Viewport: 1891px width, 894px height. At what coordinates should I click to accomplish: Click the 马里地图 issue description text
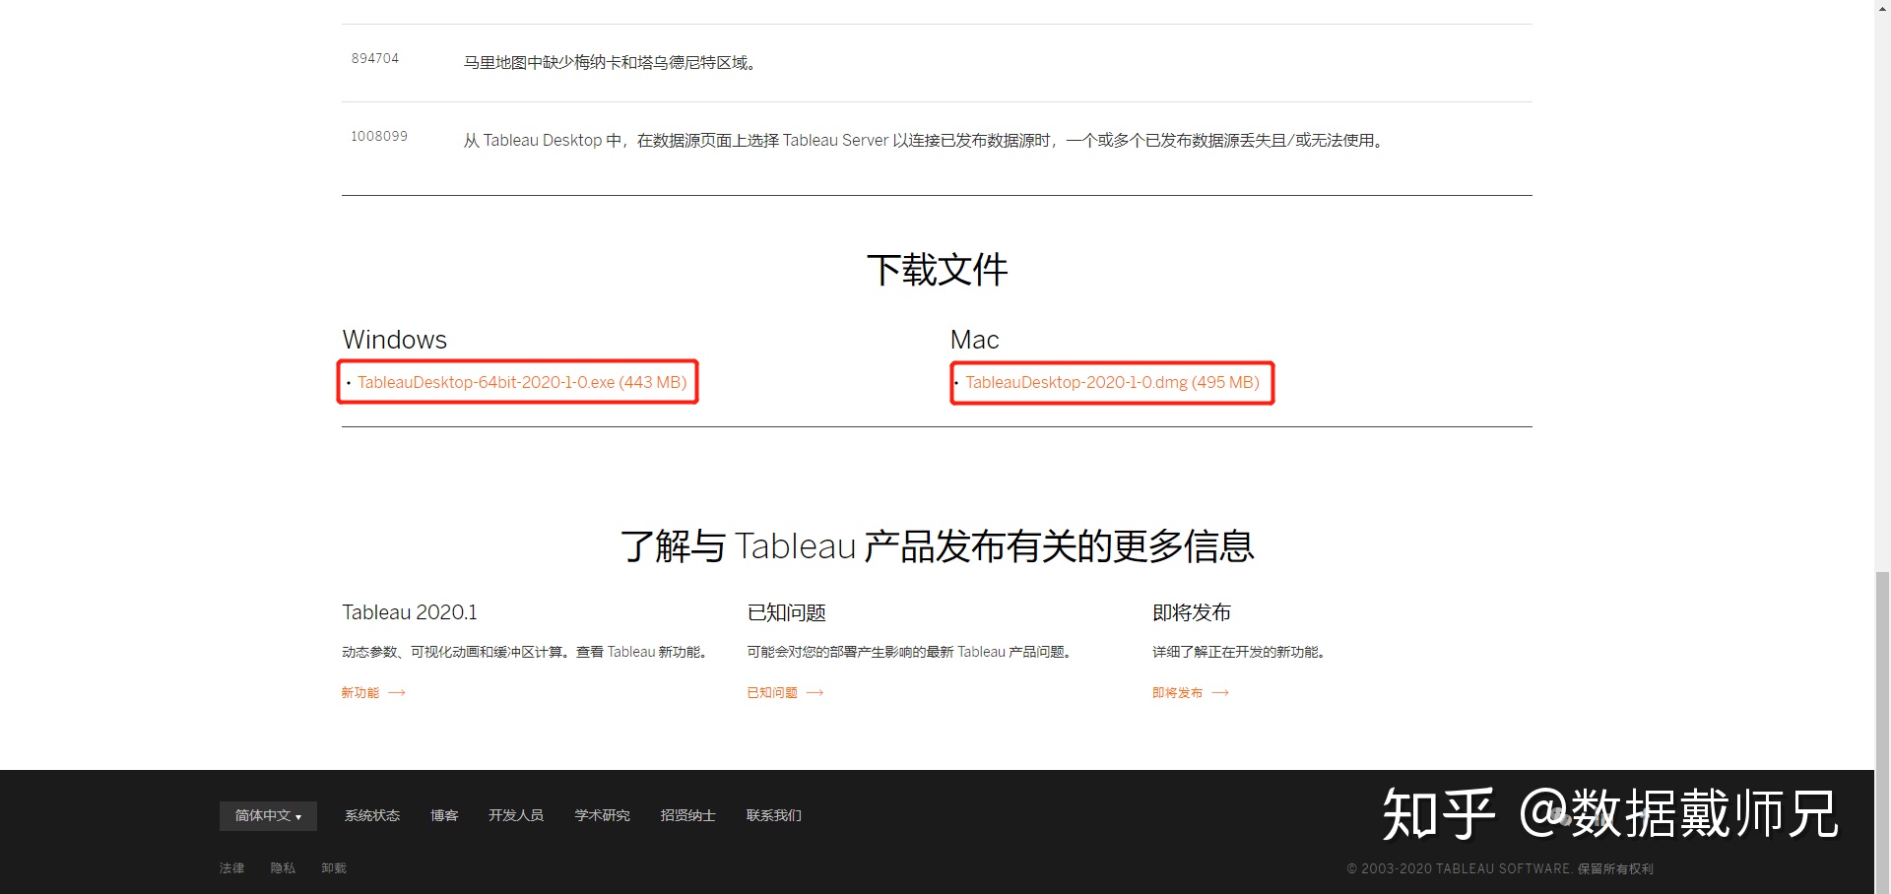pos(610,63)
